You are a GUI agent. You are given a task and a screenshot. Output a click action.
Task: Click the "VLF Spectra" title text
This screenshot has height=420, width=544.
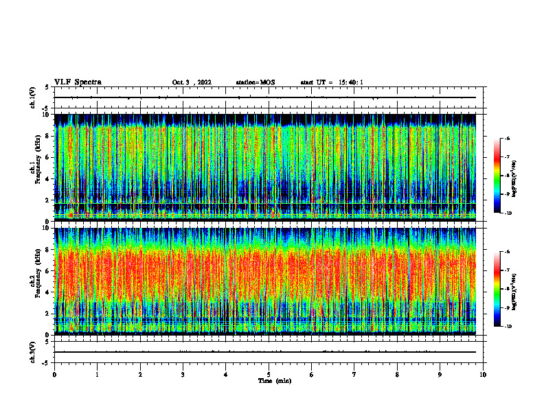(78, 82)
